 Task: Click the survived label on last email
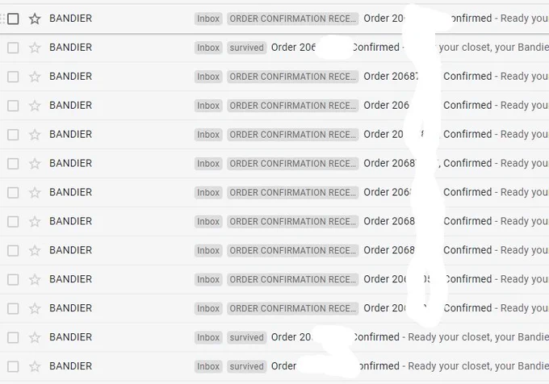point(247,366)
